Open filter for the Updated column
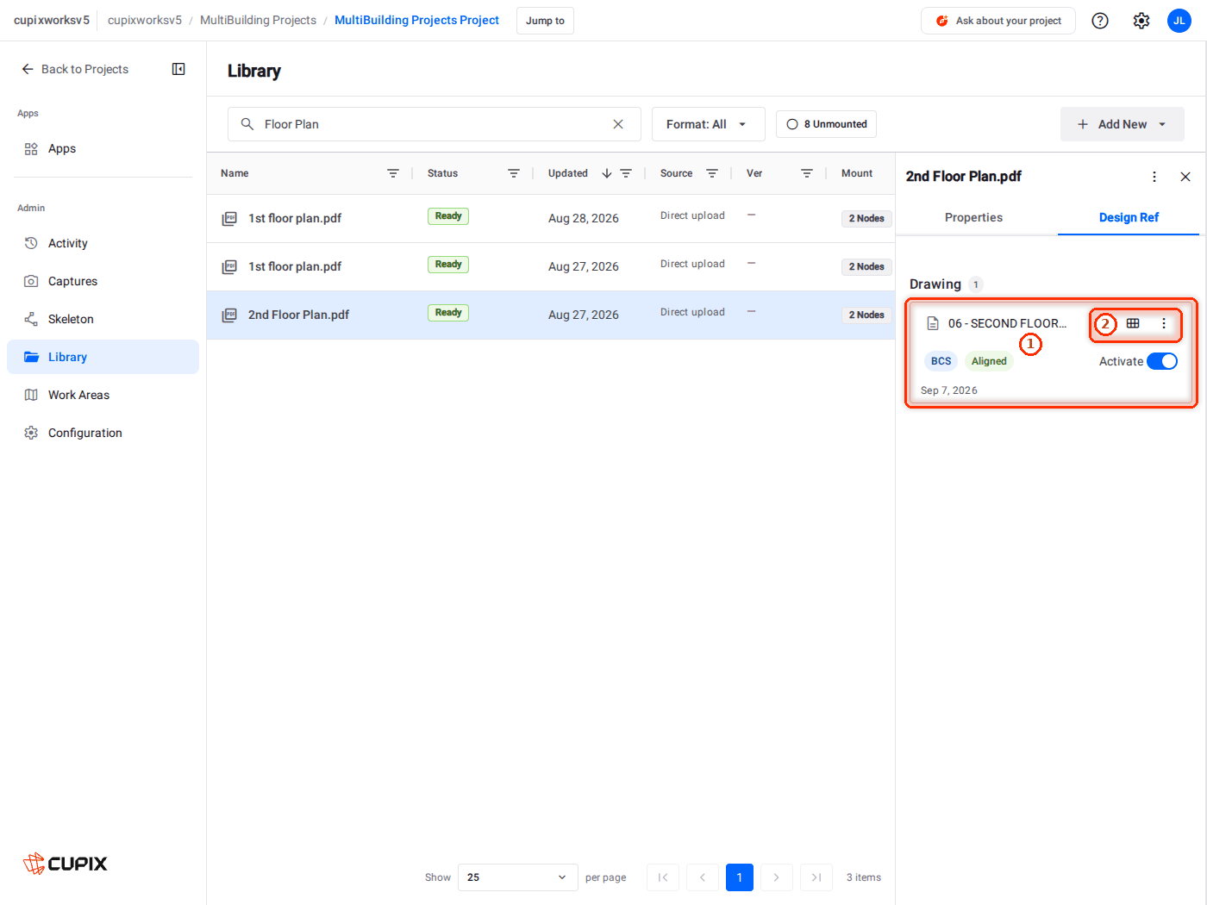The width and height of the screenshot is (1207, 905). (626, 173)
